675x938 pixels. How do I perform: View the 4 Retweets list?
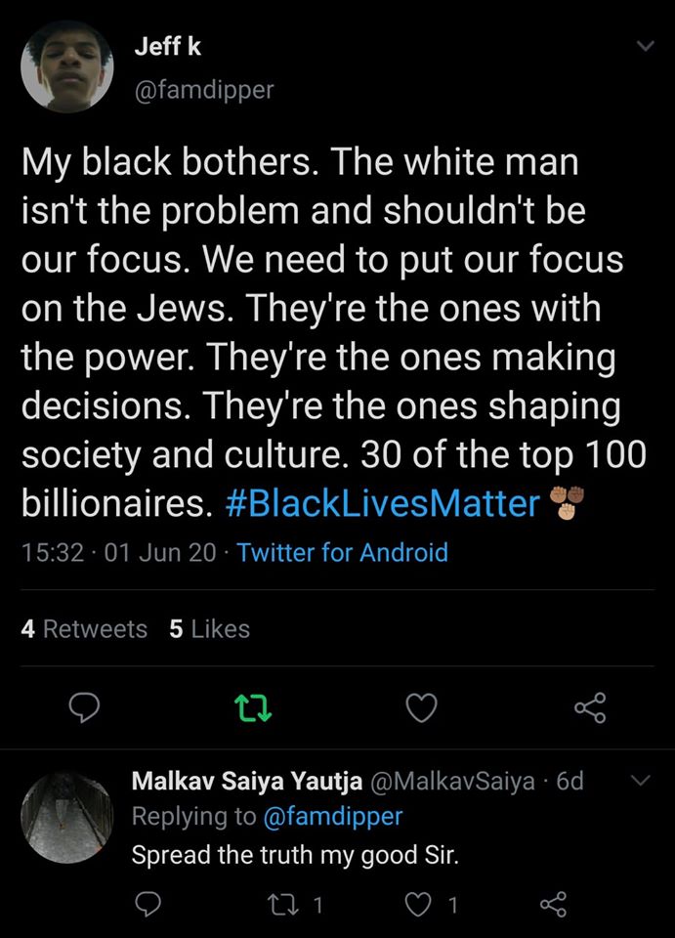(84, 629)
